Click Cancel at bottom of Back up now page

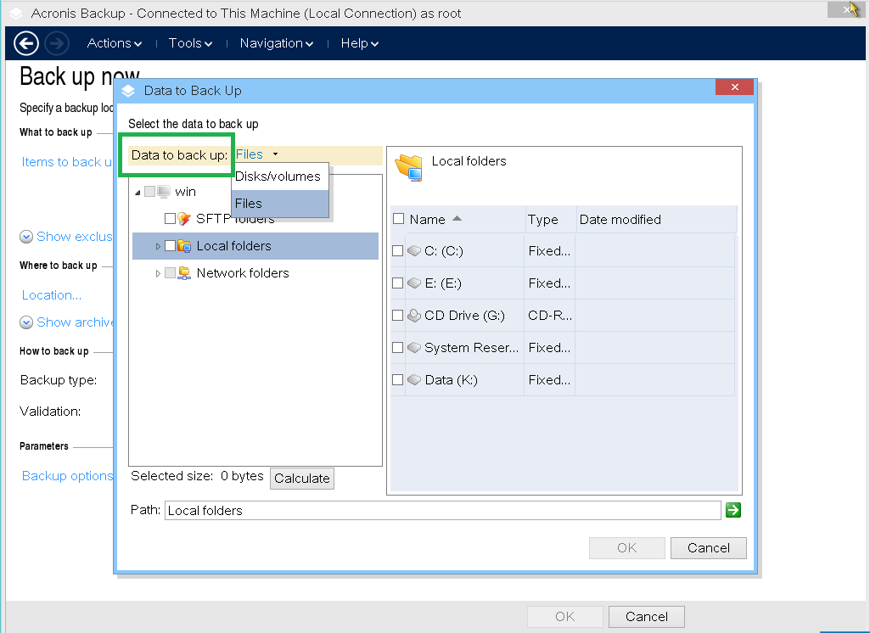tap(647, 616)
